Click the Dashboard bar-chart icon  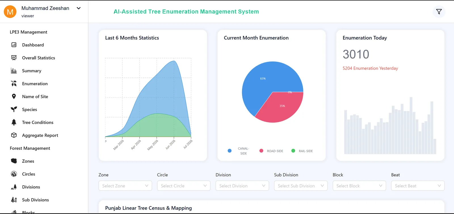tap(14, 45)
